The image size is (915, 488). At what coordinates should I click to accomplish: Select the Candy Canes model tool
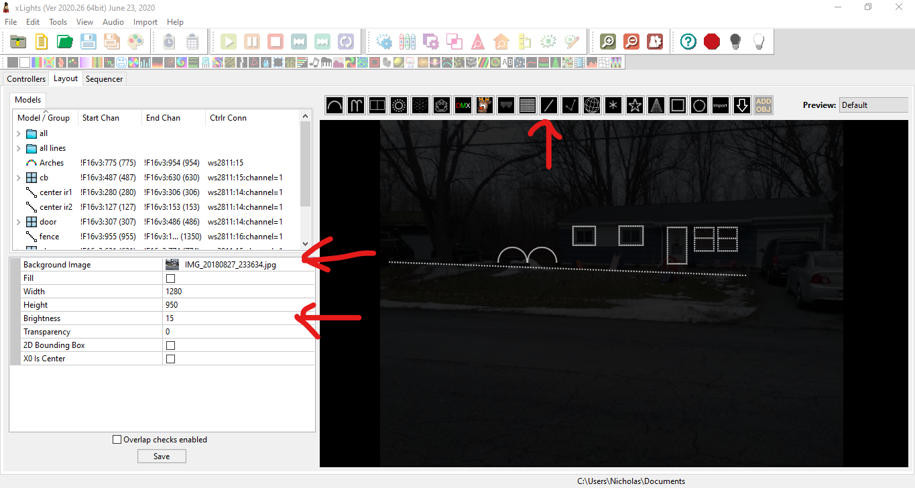[355, 105]
